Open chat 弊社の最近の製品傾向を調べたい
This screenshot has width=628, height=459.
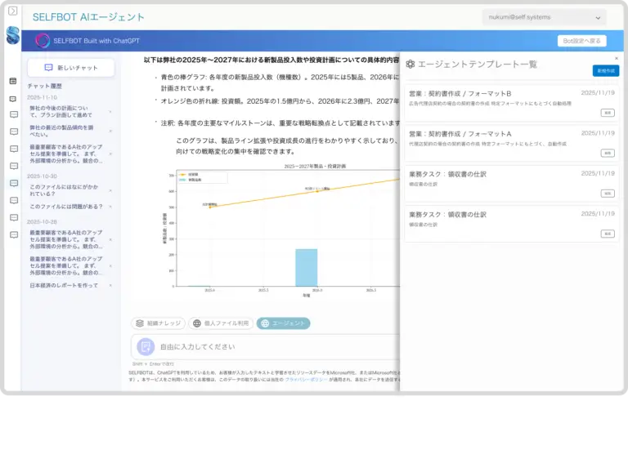(61, 131)
